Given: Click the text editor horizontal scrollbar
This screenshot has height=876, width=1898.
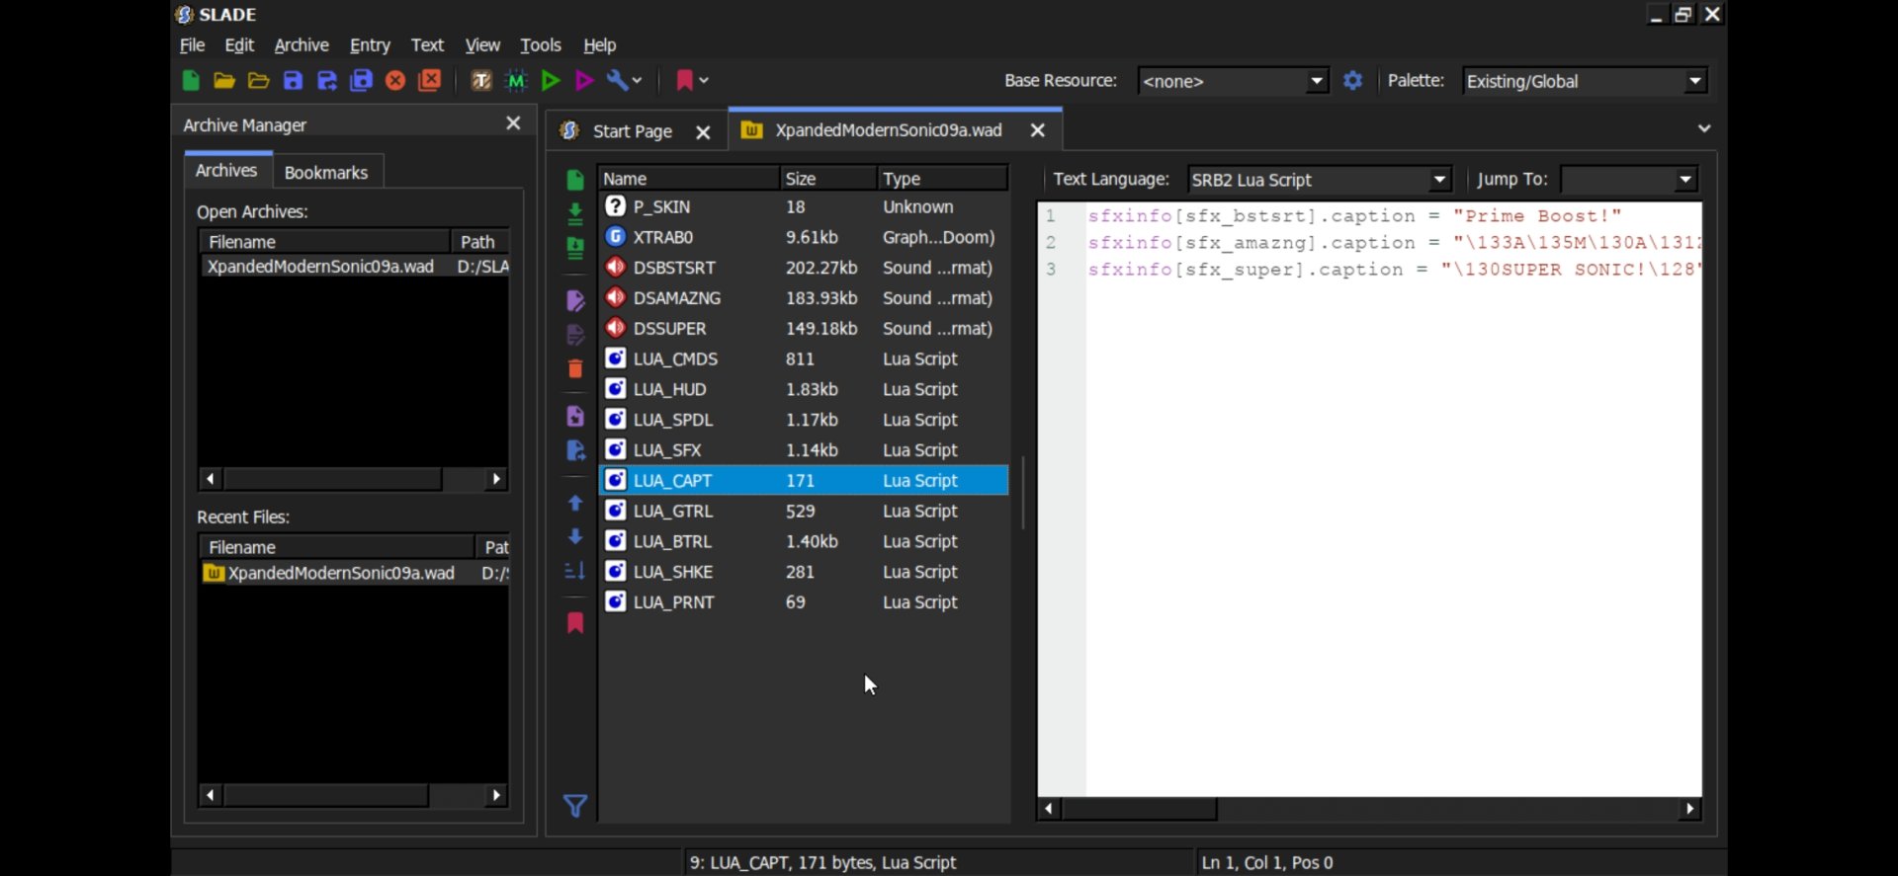Looking at the screenshot, I should click(x=1369, y=810).
